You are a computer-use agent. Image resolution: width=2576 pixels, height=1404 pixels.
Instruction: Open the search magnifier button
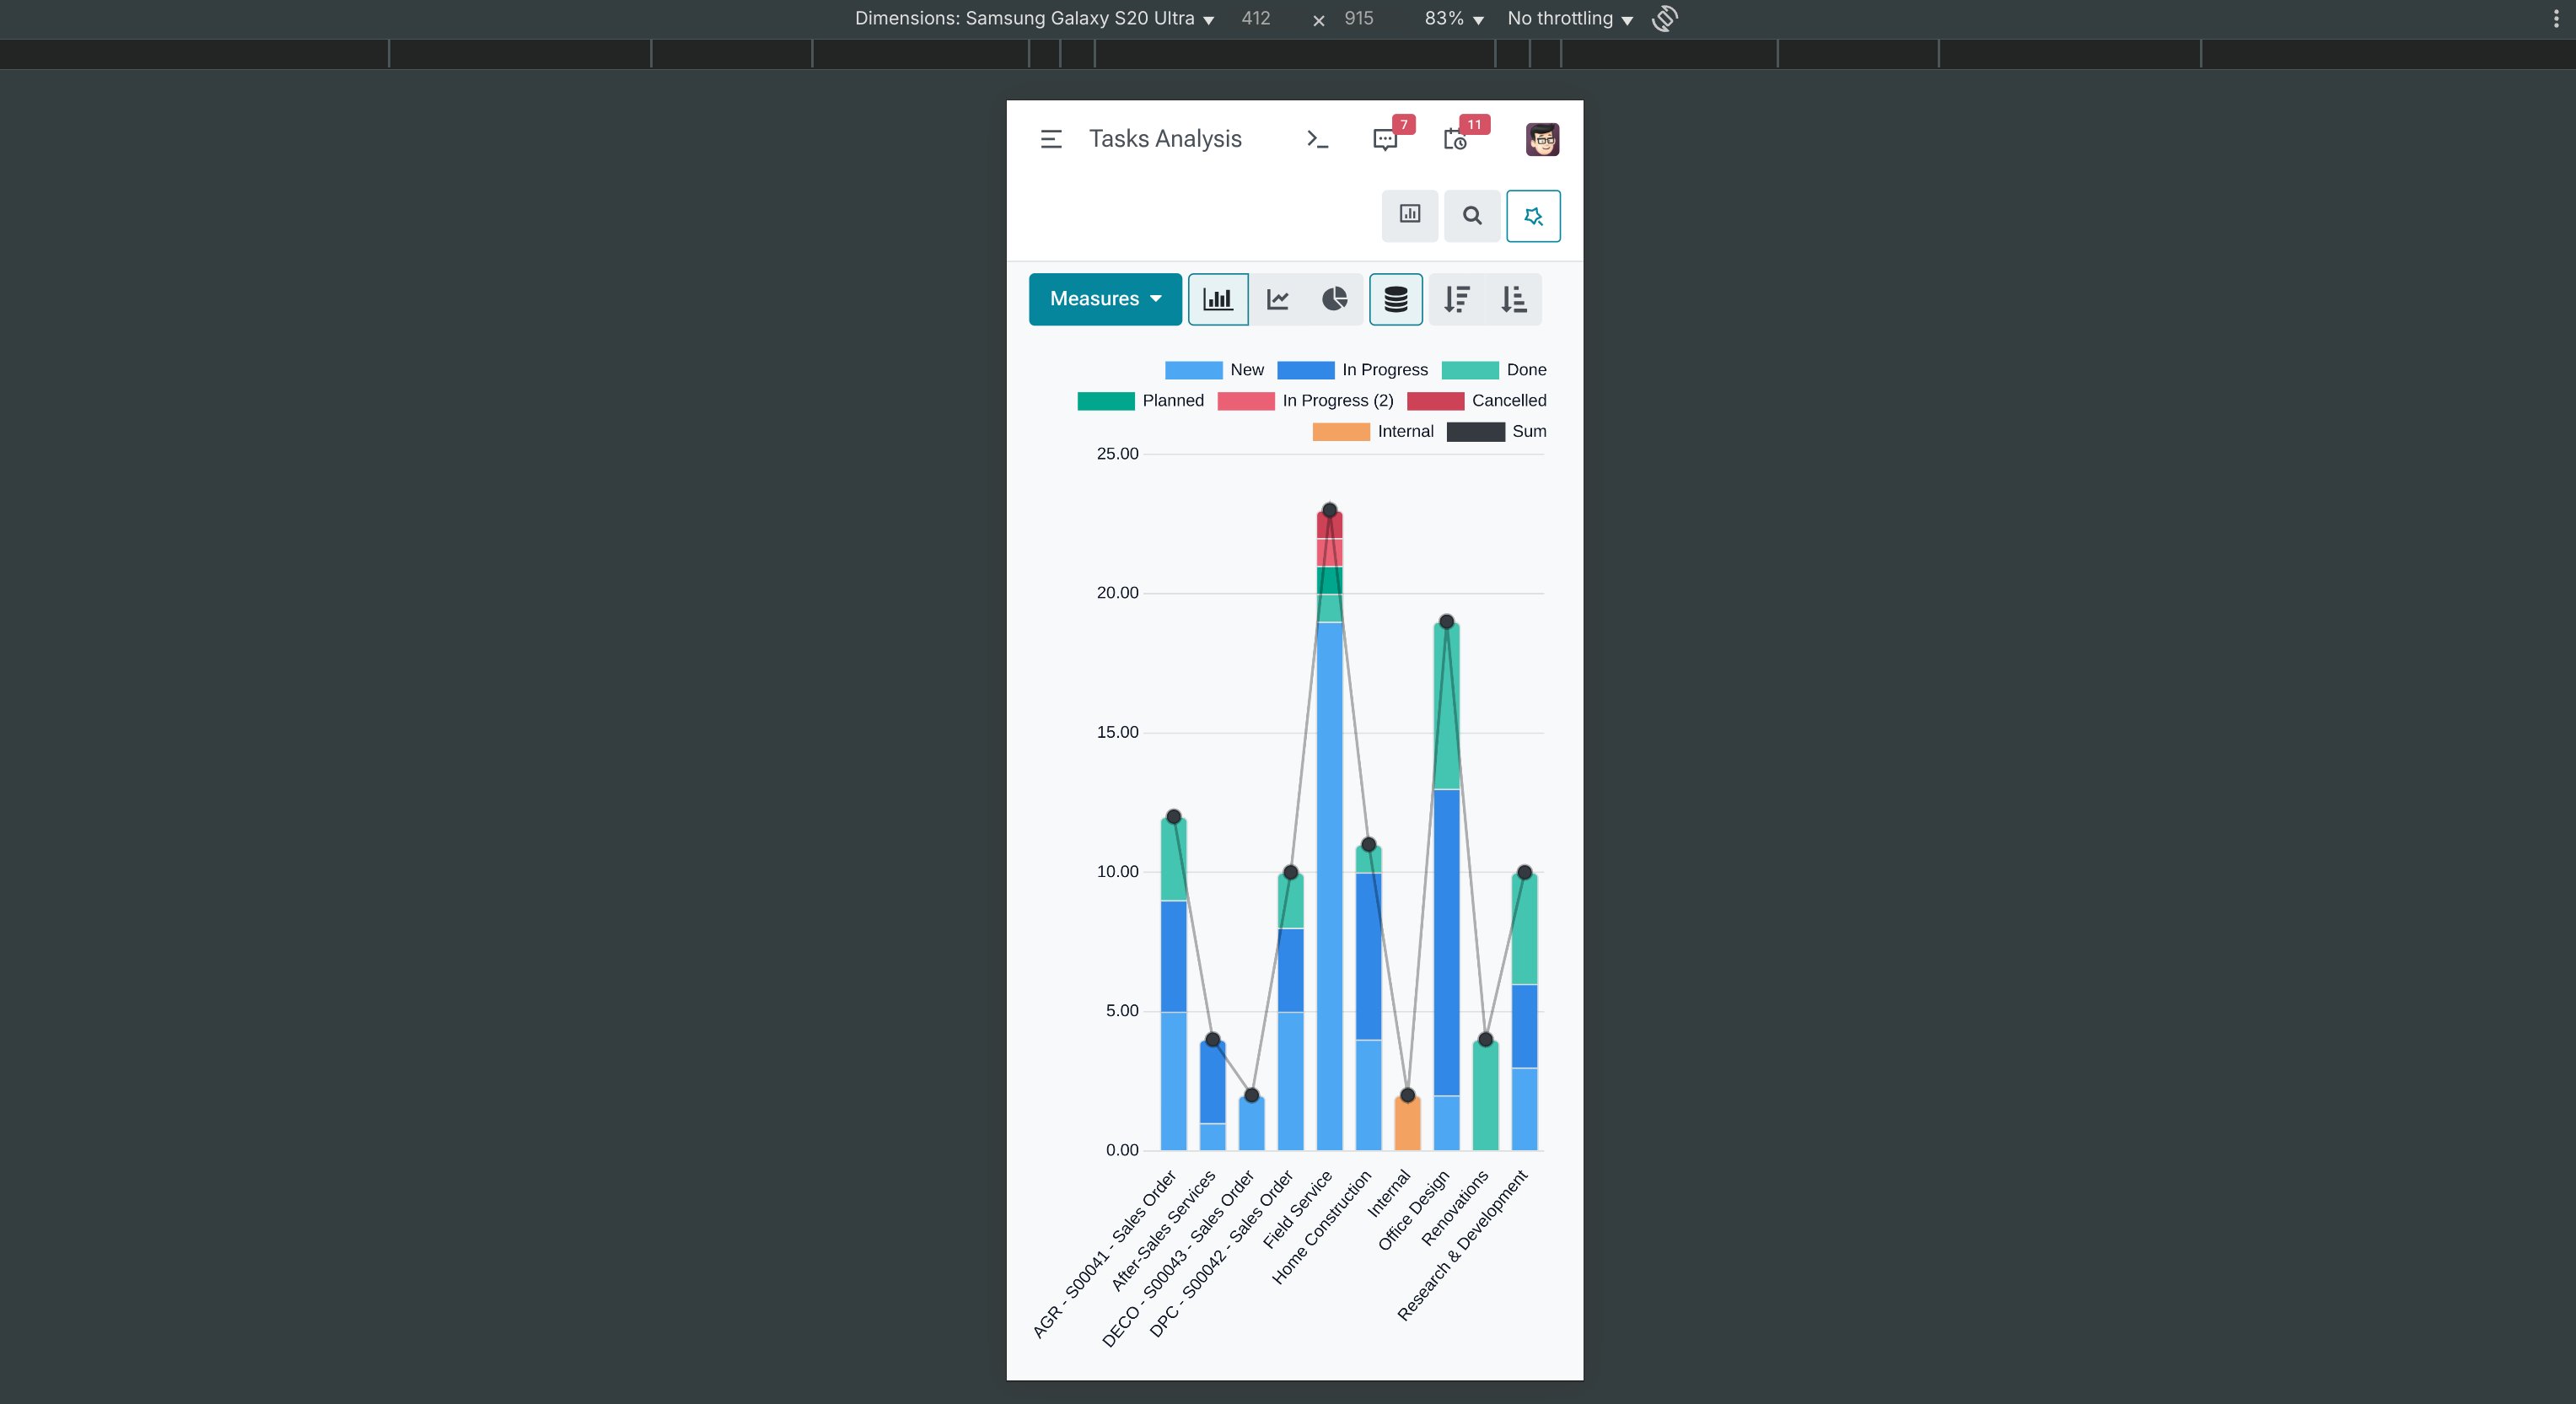point(1472,215)
